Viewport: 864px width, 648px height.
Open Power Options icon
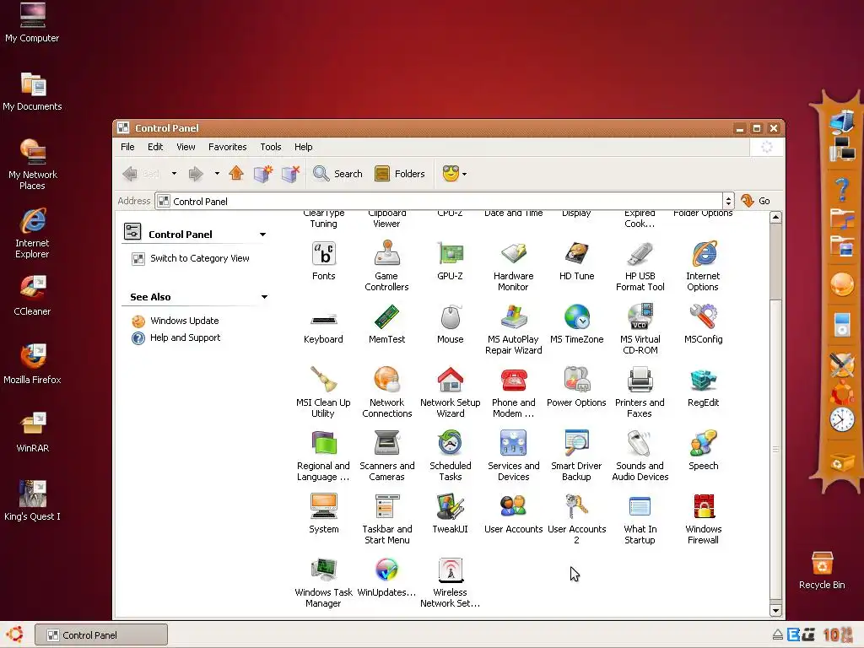576,387
